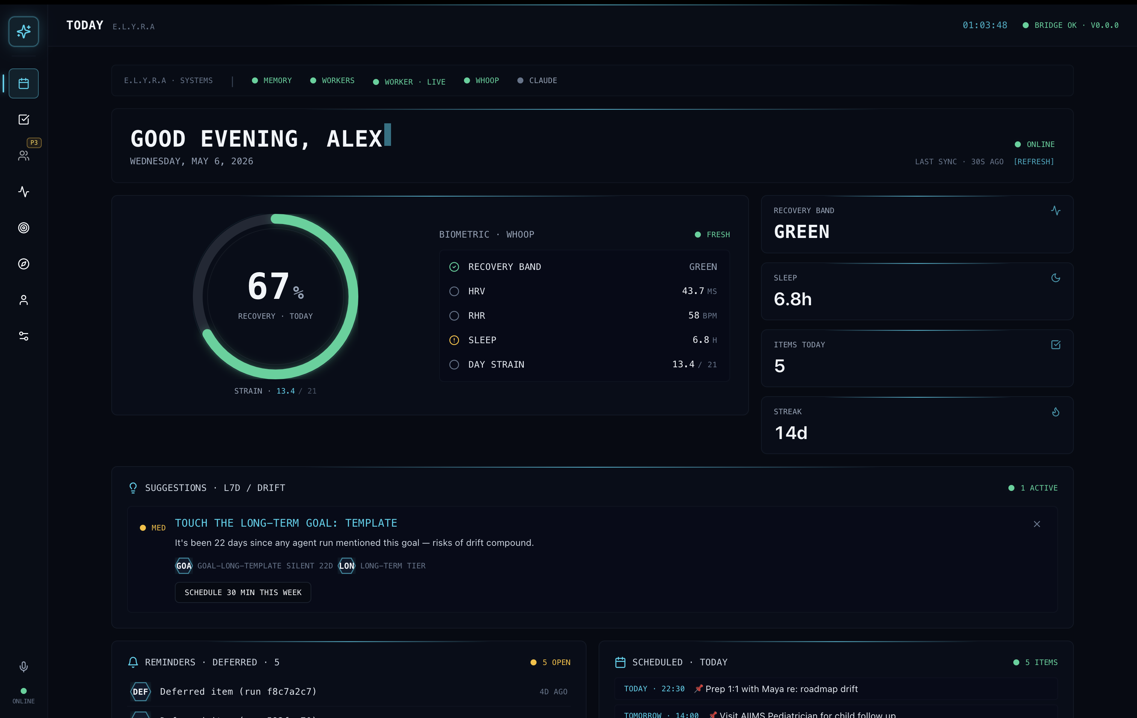Click the 1 Active suggestions indicator
1137x718 pixels.
point(1033,488)
